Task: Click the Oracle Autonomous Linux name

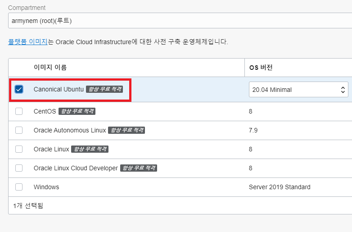Action: (x=70, y=130)
